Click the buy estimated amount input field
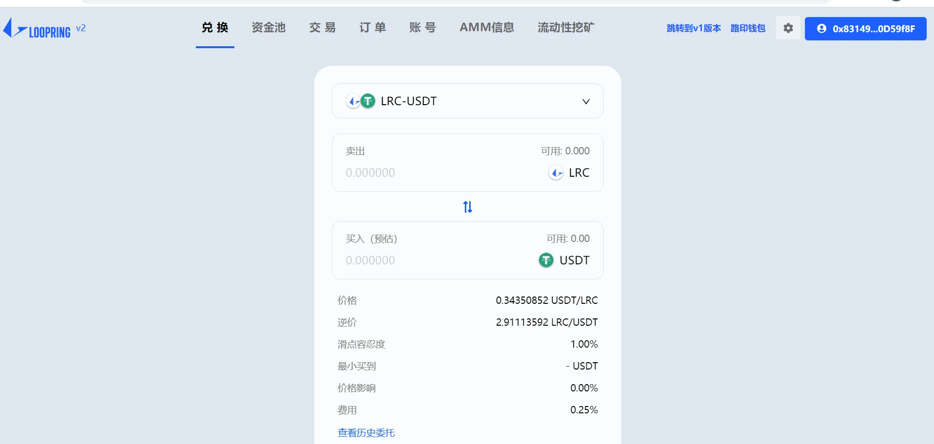Viewport: 934px width, 444px height. click(x=370, y=260)
